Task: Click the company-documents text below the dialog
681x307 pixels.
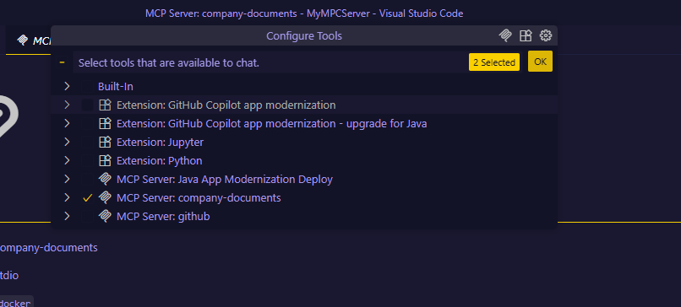Action: (x=49, y=248)
